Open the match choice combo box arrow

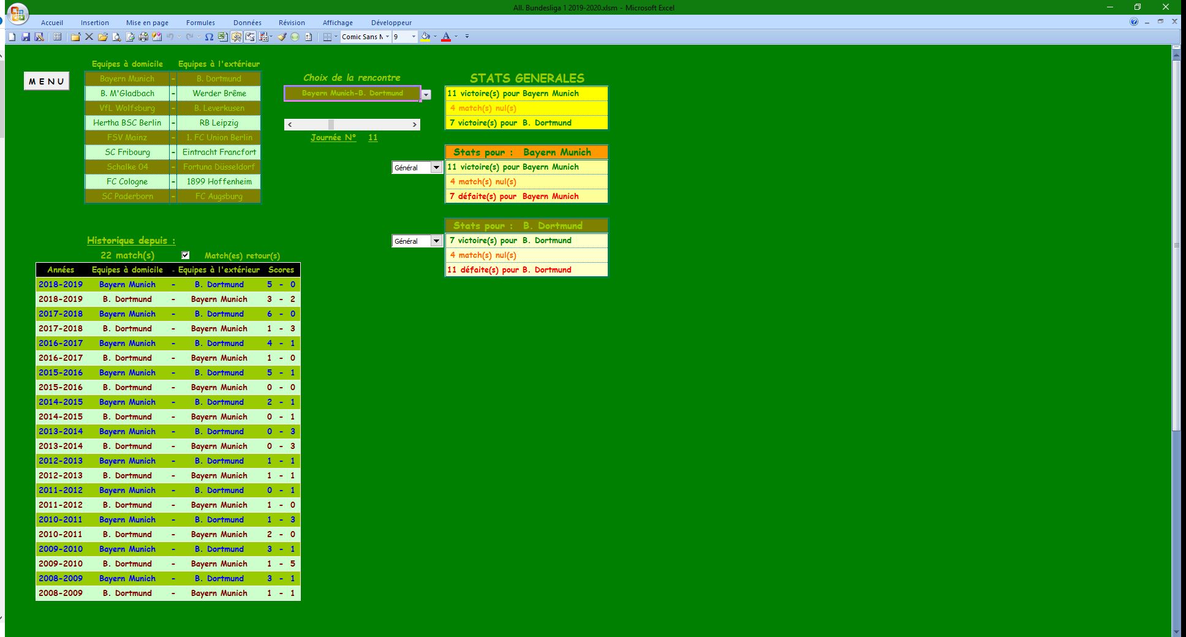pos(426,94)
